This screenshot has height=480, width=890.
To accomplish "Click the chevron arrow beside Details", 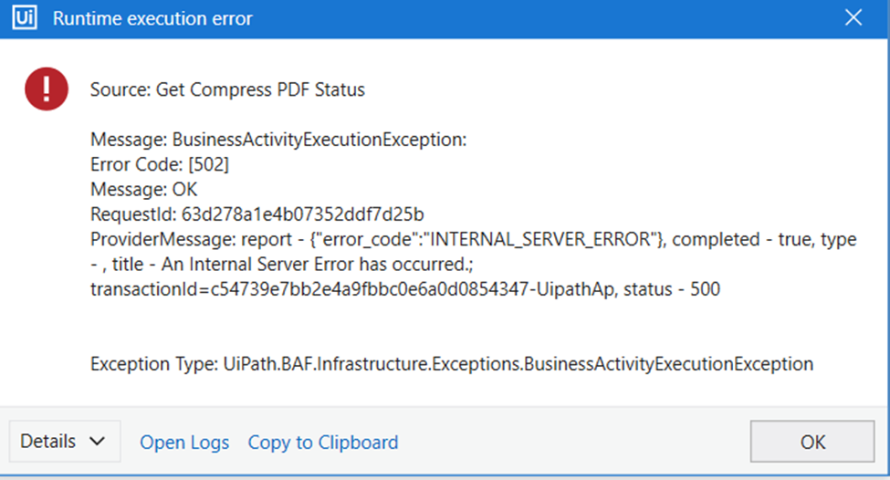I will (97, 442).
